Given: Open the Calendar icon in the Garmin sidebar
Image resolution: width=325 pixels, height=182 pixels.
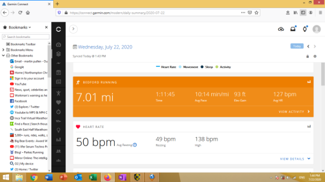Looking at the screenshot, I should 58,72.
